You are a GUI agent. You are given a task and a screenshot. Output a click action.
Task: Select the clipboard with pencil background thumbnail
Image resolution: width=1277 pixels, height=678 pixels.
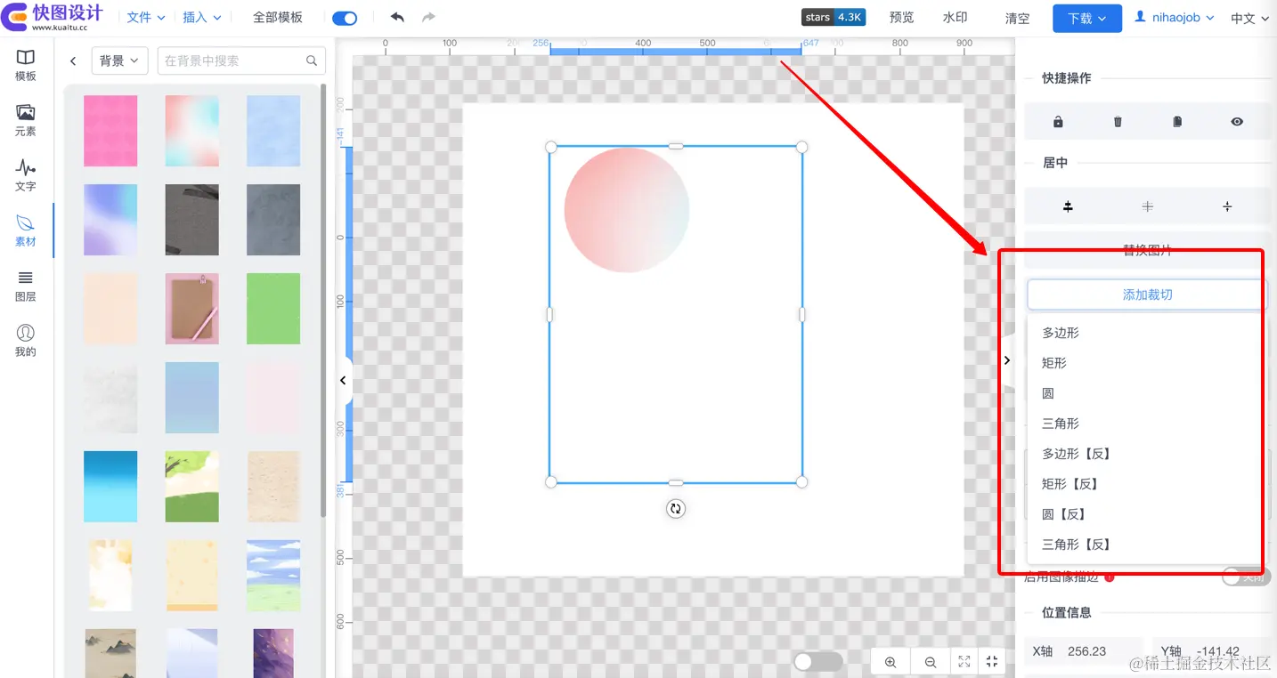pos(192,309)
